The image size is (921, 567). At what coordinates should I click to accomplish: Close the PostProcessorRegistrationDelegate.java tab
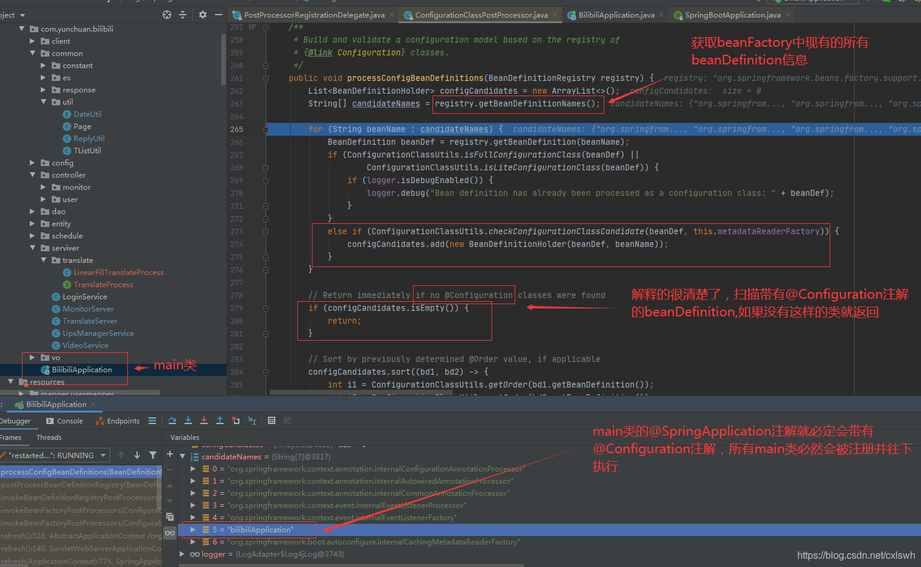(x=392, y=15)
